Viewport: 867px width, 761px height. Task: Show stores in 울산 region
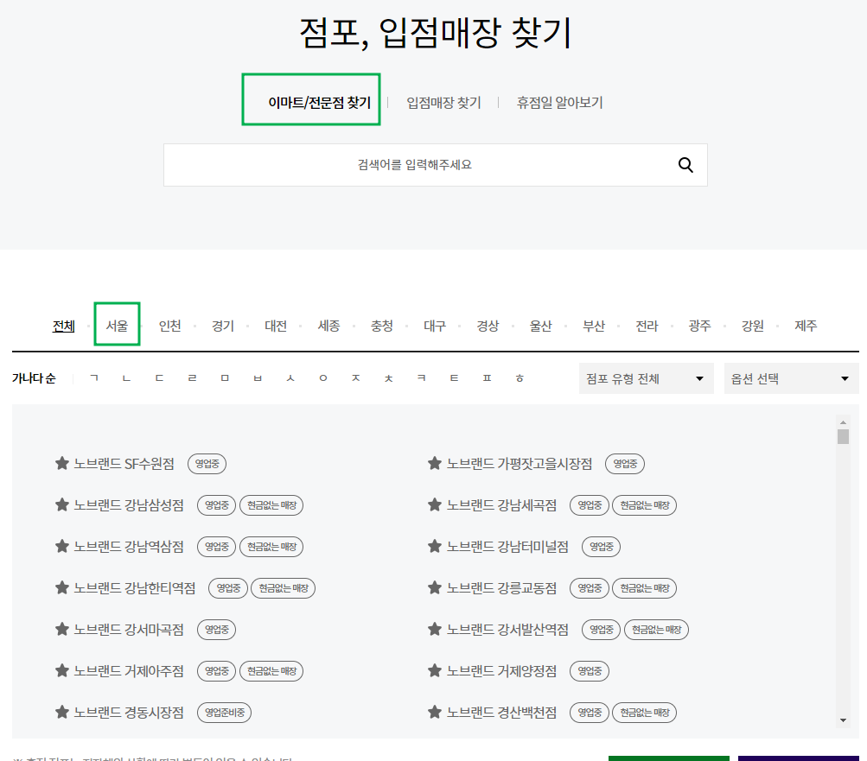click(541, 326)
